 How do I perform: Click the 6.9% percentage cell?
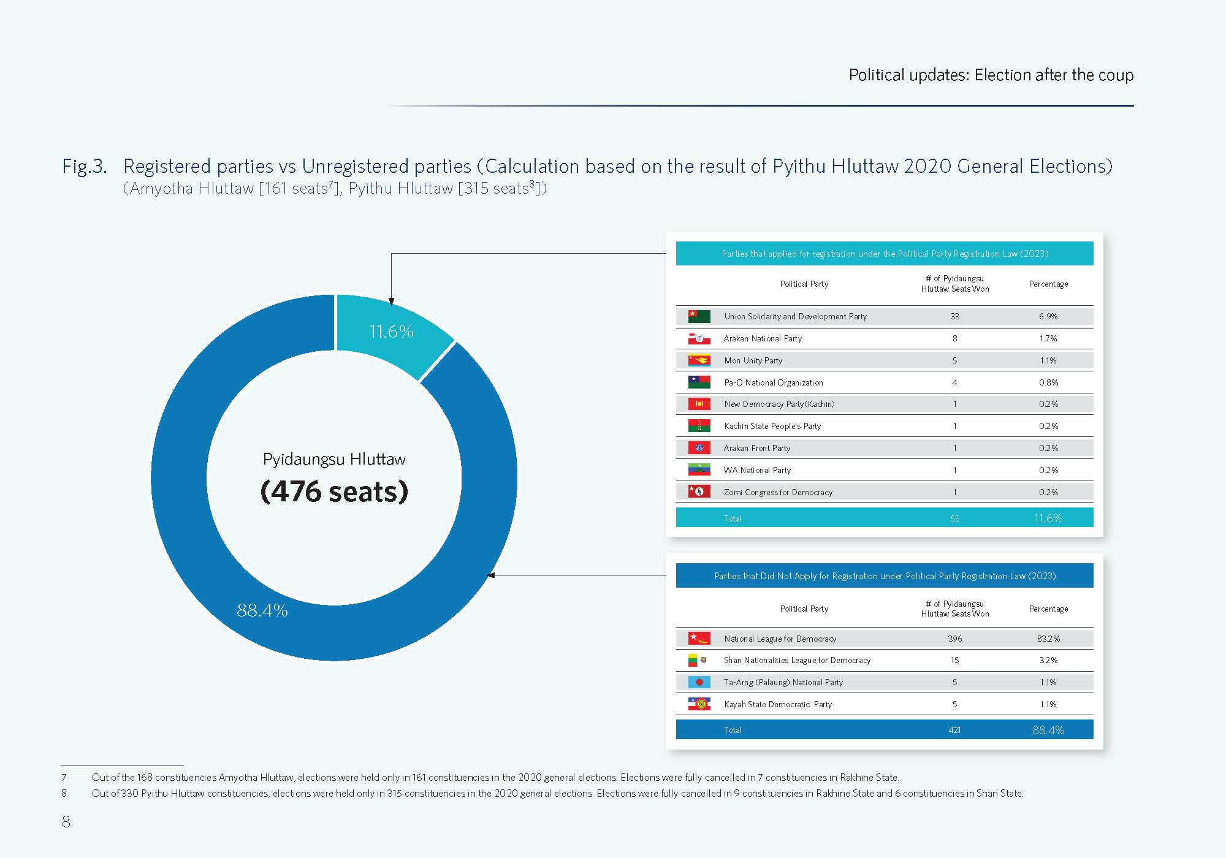point(1048,316)
